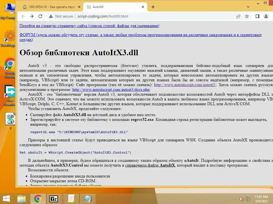This screenshot has width=273, height=204.
Task: Minimize the Chrome window
Action: [258, 3]
